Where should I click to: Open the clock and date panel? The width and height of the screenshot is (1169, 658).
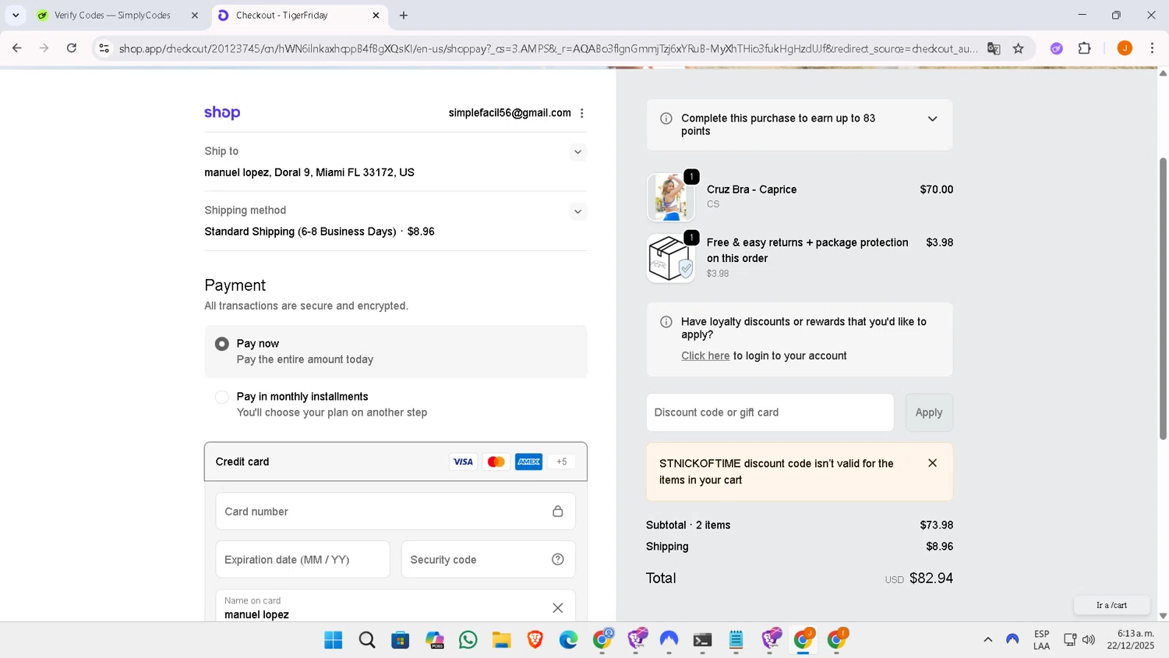tap(1131, 639)
